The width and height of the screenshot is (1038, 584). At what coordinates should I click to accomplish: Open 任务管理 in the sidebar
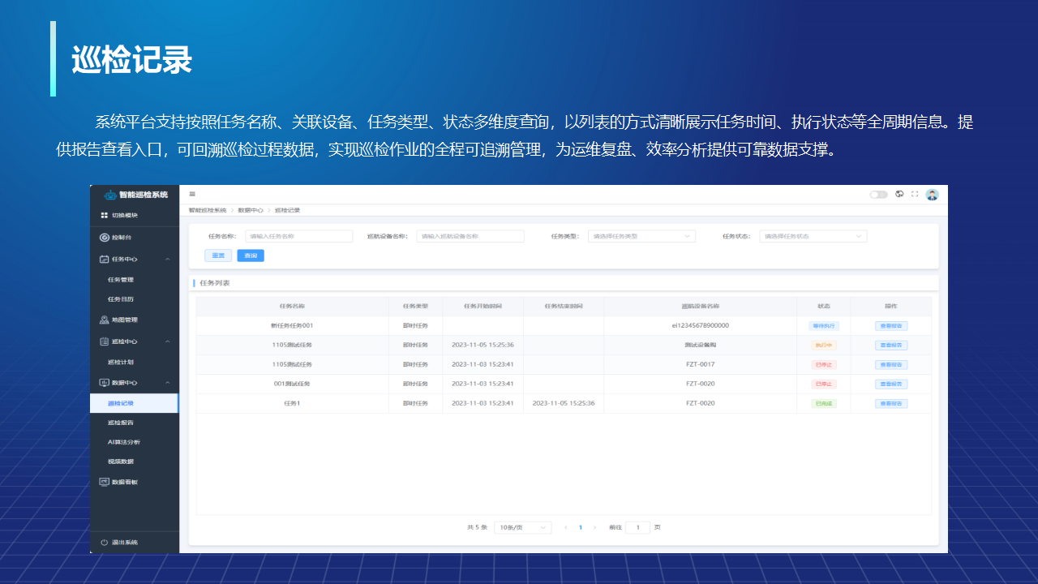(121, 279)
